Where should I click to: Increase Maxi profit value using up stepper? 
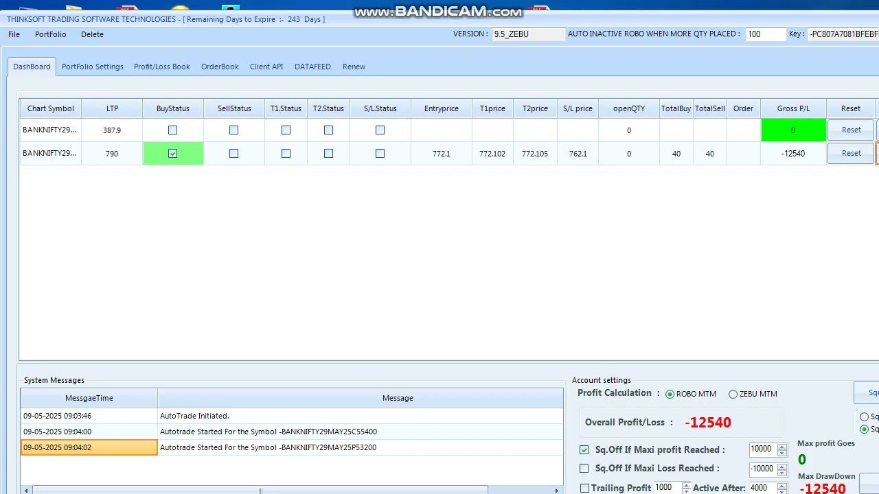[782, 447]
